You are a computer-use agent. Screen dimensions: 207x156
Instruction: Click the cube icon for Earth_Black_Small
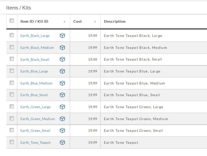click(62, 59)
